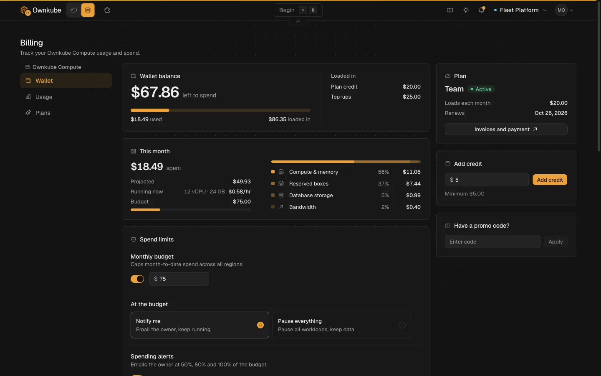The width and height of the screenshot is (601, 376).
Task: Select the Pause everything option
Action: [342, 325]
